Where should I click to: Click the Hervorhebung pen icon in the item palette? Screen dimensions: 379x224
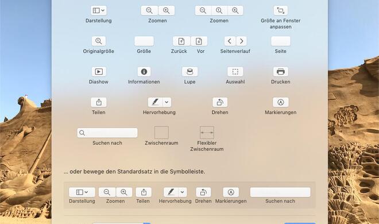point(155,102)
